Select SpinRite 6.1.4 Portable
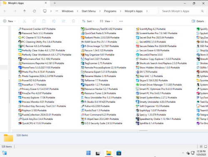This screenshot has width=208, height=157. pyautogui.click(x=149, y=123)
